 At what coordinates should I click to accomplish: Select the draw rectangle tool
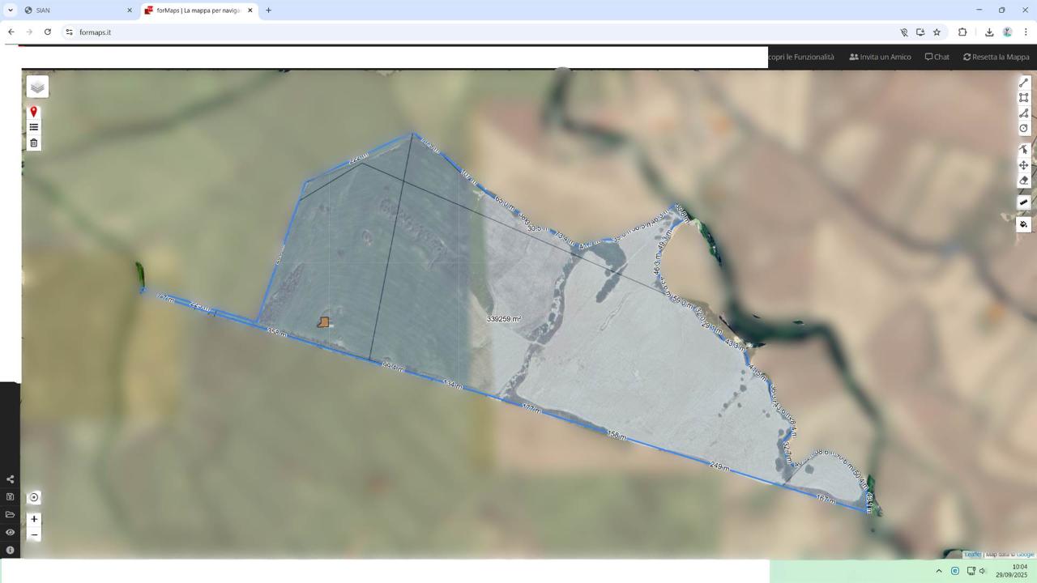click(x=1023, y=98)
